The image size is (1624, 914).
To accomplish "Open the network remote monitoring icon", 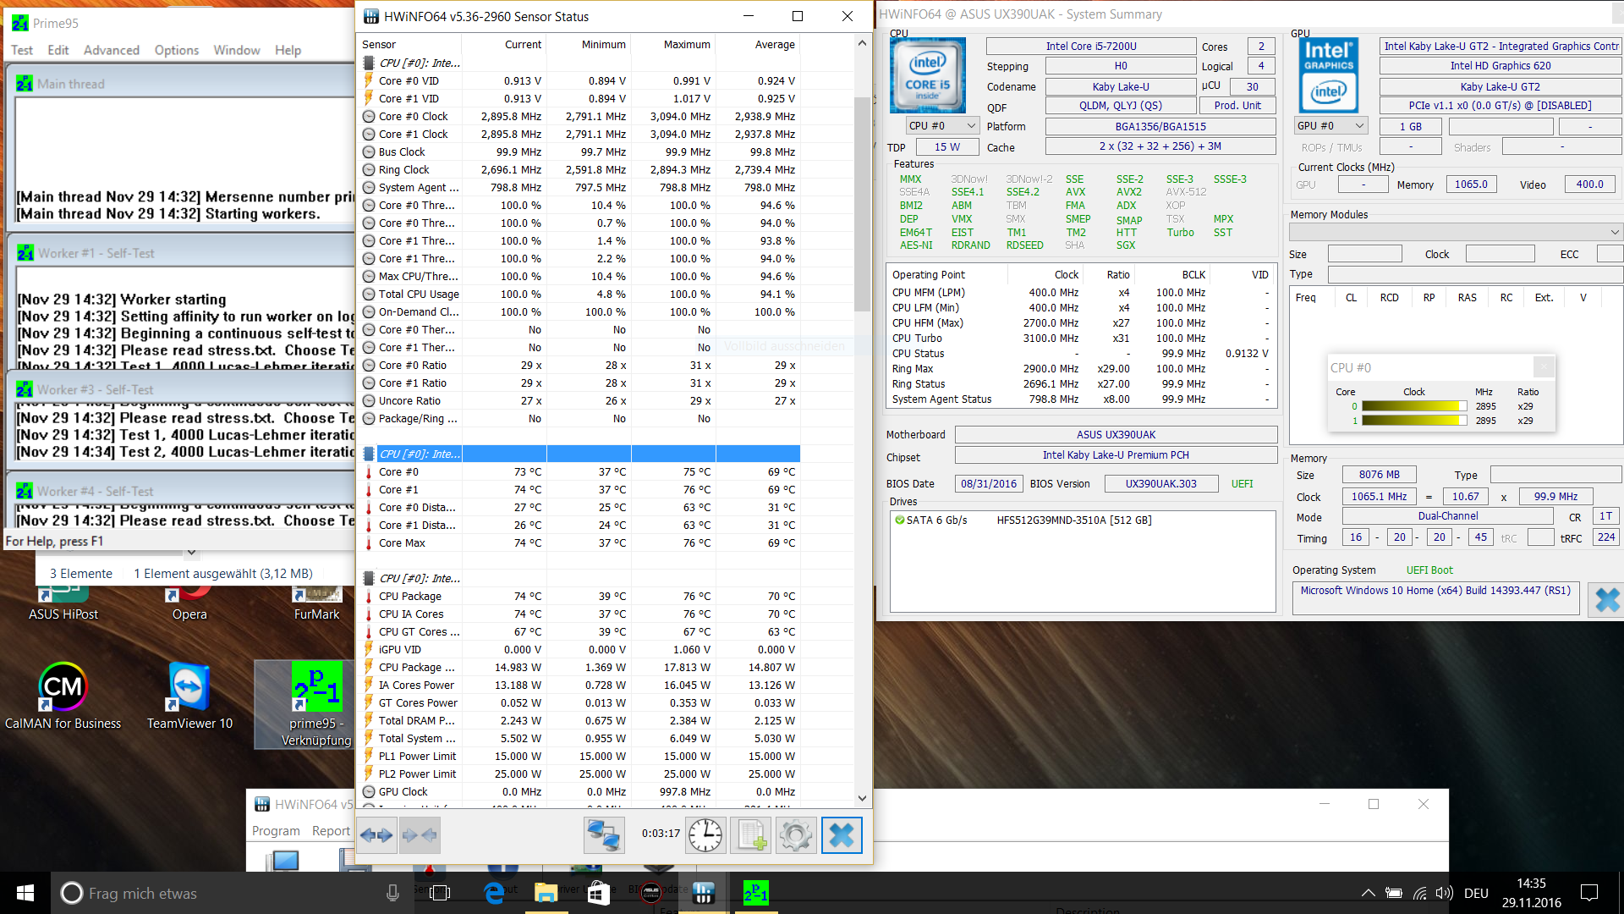I will [604, 835].
